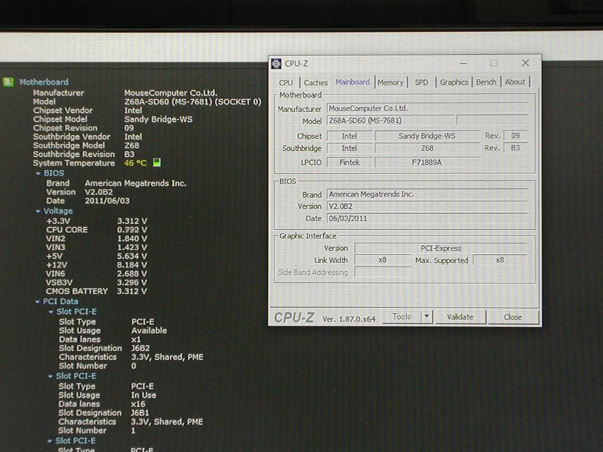Click the Chipset model Sandy Bridge-WS in CPU-Z
The width and height of the screenshot is (603, 452).
(427, 136)
